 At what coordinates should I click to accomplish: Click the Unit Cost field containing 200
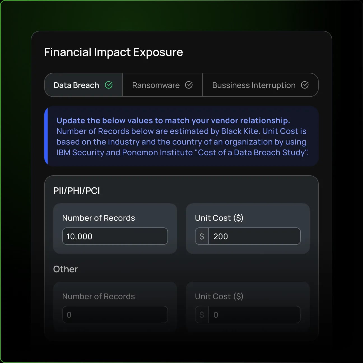(x=254, y=236)
